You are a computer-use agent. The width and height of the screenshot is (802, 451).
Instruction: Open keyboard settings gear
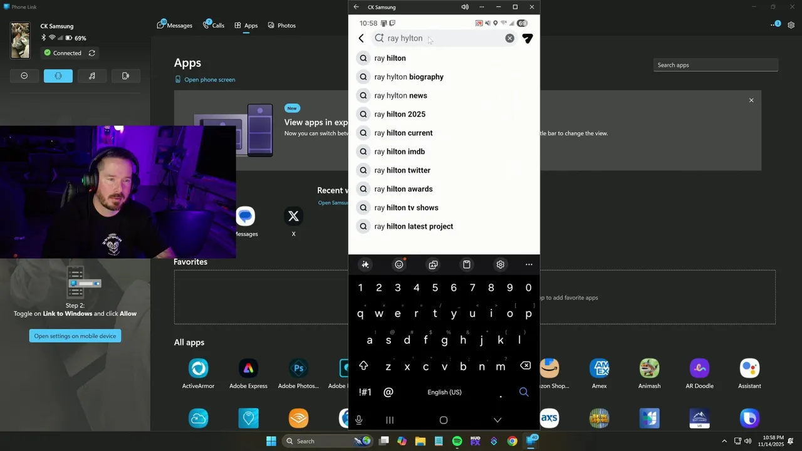tap(500, 264)
